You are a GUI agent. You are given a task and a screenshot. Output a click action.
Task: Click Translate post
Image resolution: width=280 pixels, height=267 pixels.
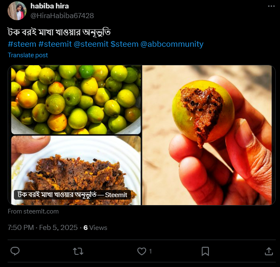tap(28, 55)
